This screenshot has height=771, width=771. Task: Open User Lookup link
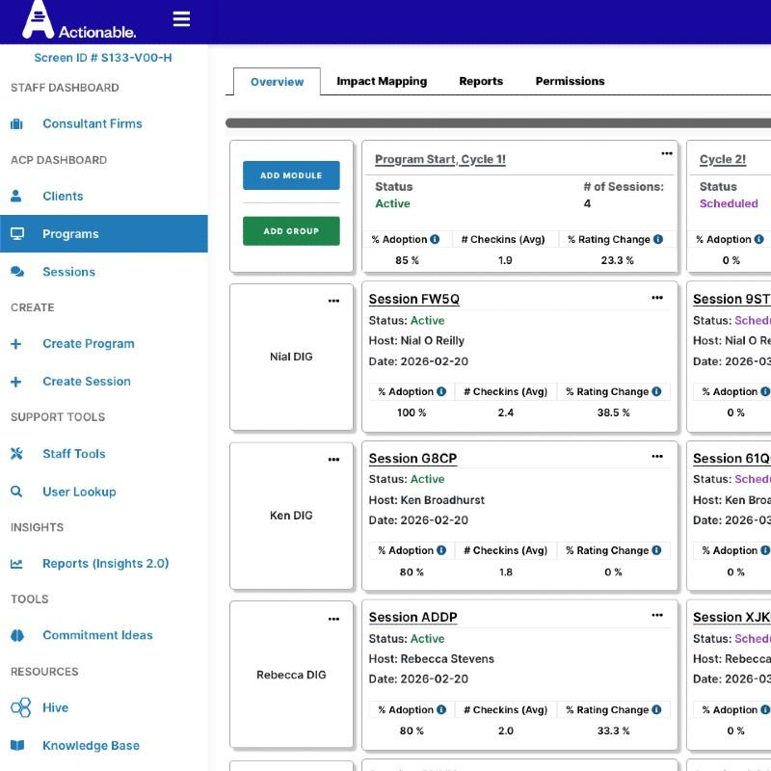(x=79, y=492)
